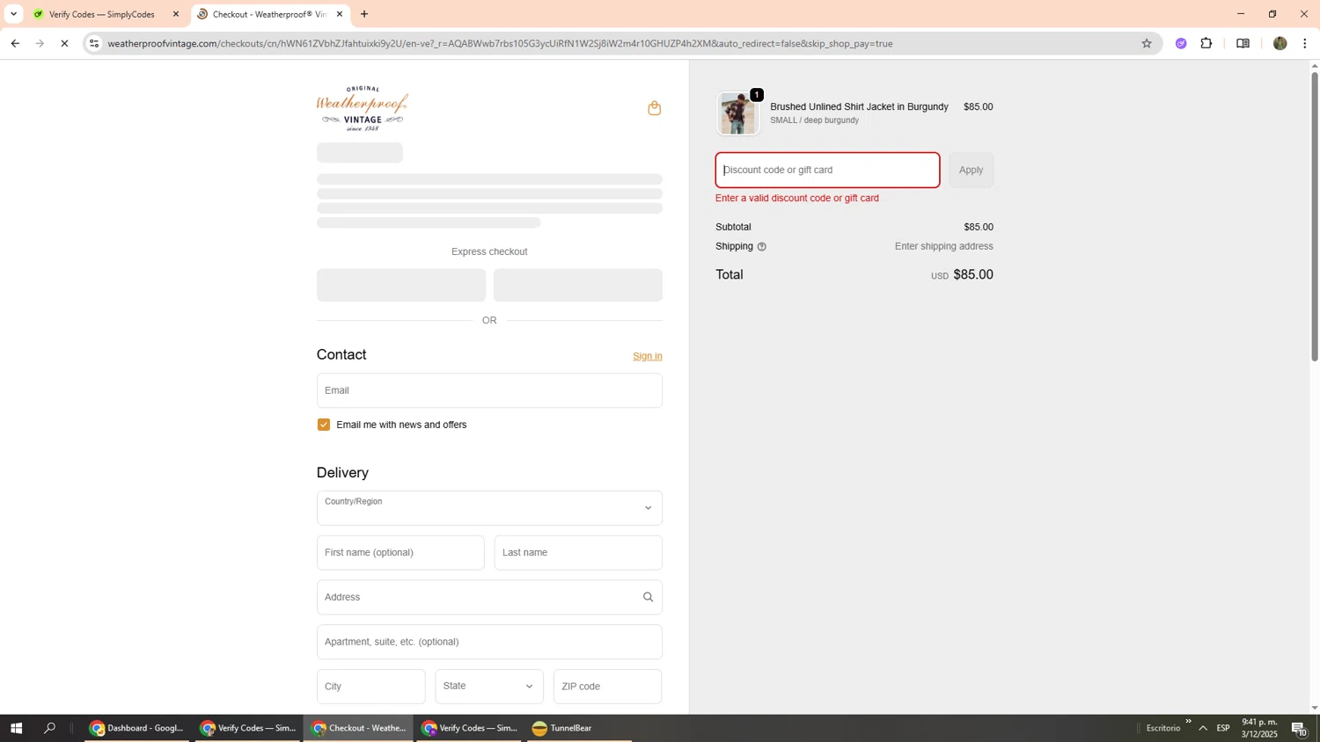Bookmark this page with the star icon
The height and width of the screenshot is (742, 1320).
(1147, 43)
